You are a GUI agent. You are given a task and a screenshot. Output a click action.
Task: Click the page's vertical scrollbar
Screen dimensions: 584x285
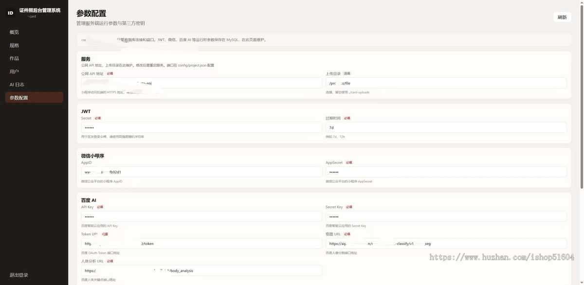[x=582, y=97]
